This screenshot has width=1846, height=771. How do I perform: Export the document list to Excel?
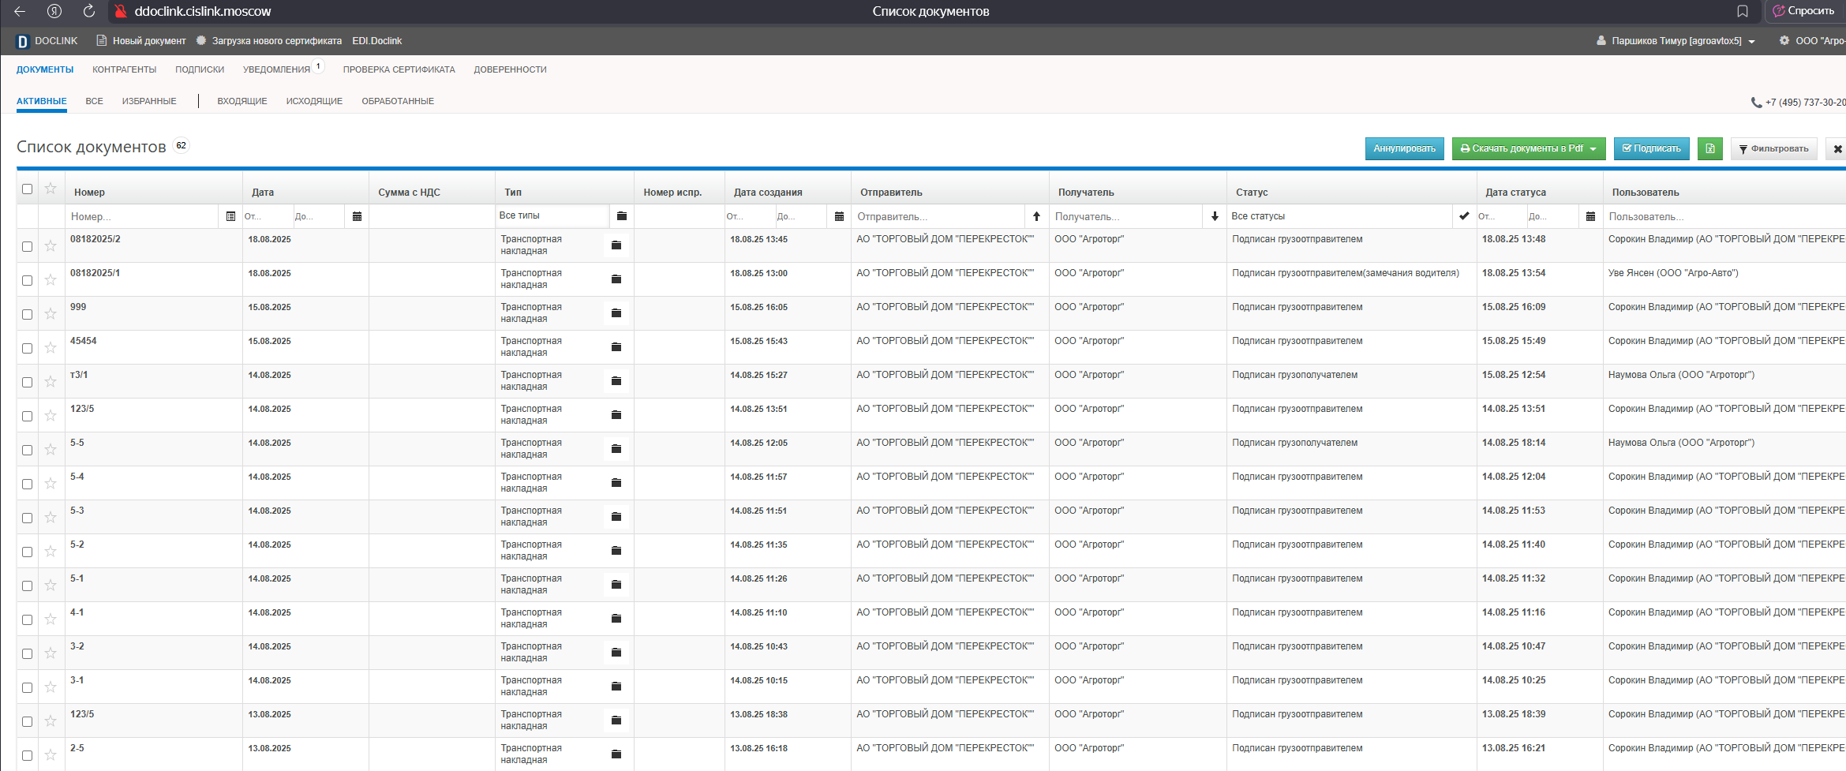click(1710, 148)
